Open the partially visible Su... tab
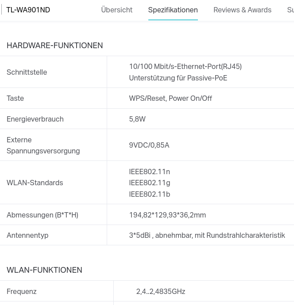 click(x=290, y=10)
